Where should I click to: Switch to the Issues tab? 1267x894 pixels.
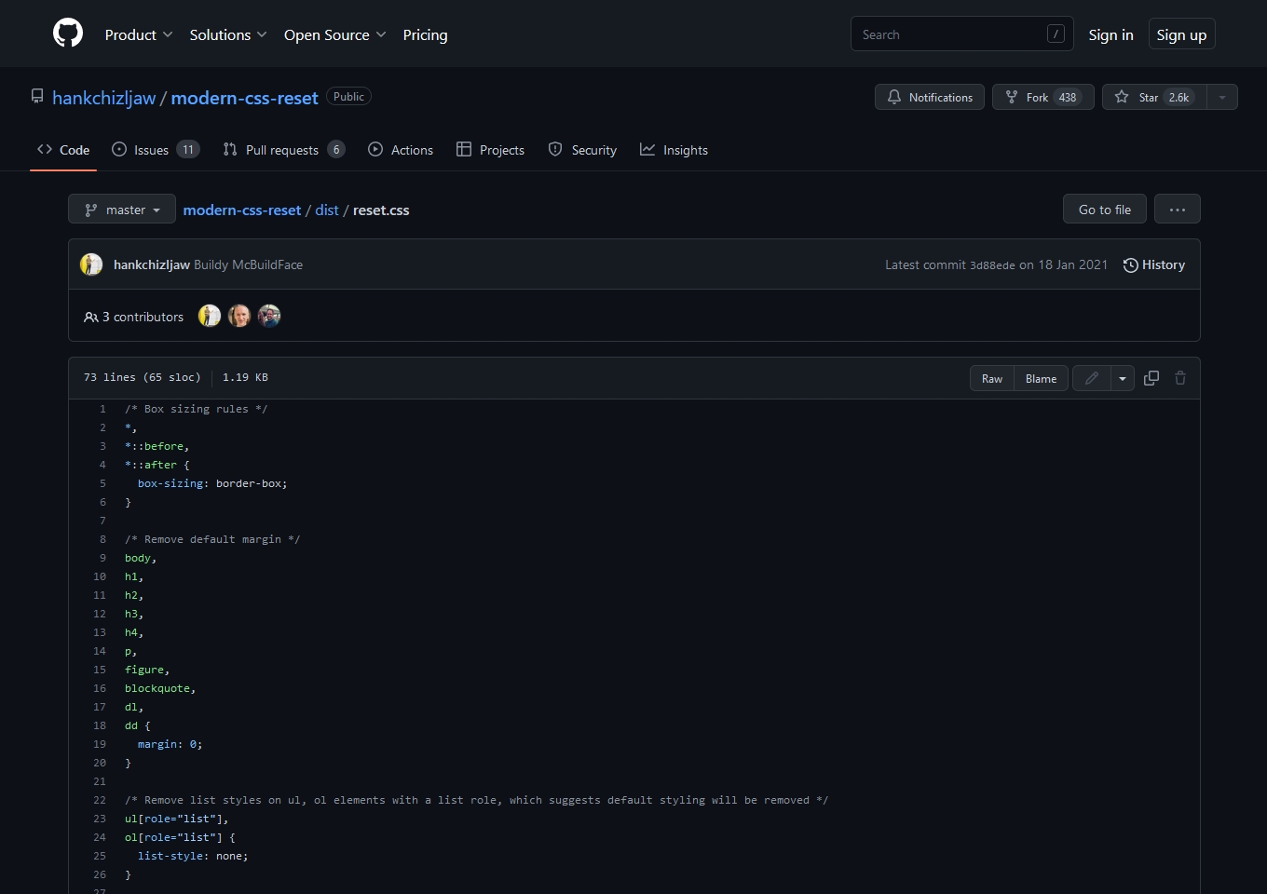coord(156,150)
